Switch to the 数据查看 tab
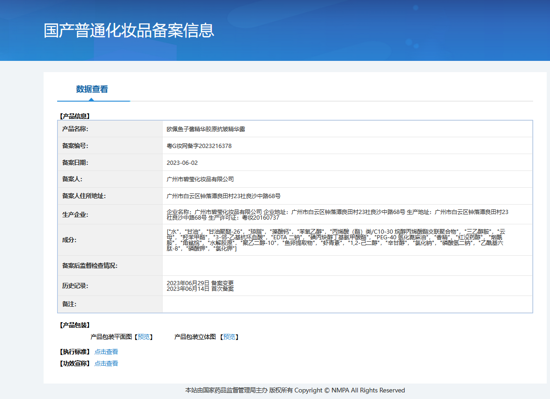This screenshot has height=399, width=550. (x=92, y=89)
